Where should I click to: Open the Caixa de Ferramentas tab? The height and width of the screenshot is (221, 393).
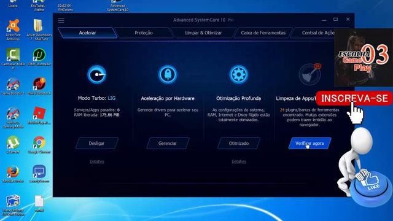[263, 33]
